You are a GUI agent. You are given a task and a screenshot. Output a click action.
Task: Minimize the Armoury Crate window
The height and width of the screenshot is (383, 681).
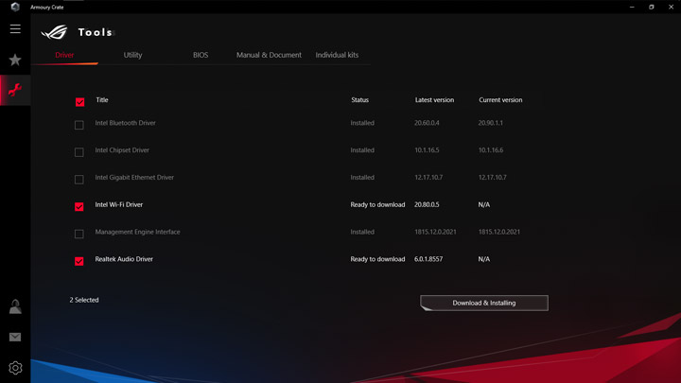[x=632, y=7]
